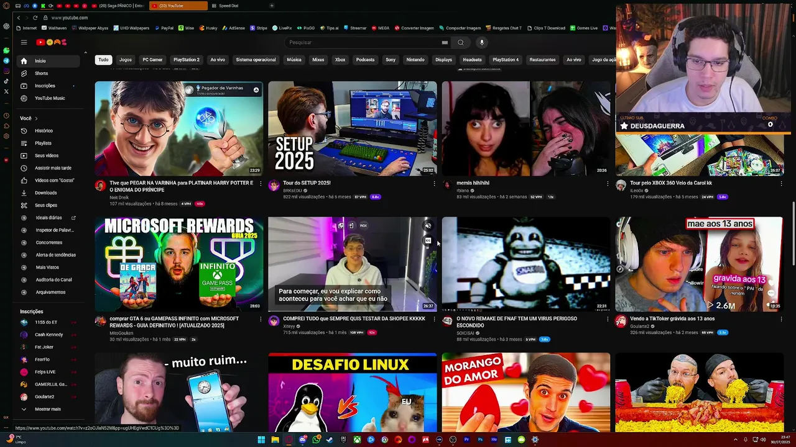Select the Sistema operacional filter chip
This screenshot has width=796, height=447.
(x=256, y=60)
